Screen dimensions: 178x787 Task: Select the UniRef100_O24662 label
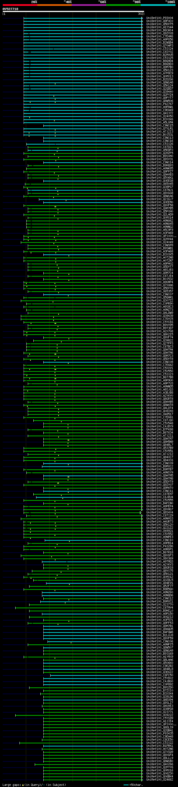click(x=159, y=779)
